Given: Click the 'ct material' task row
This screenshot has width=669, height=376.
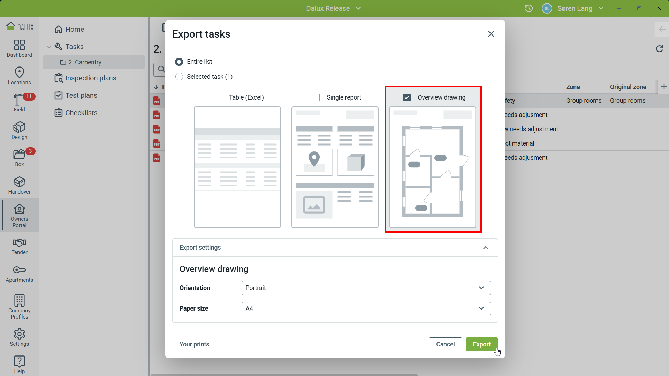Looking at the screenshot, I should click(587, 143).
